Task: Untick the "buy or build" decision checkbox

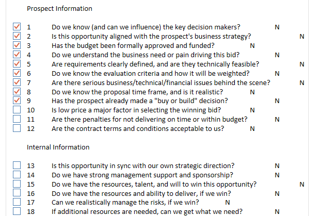Action: tap(17, 101)
